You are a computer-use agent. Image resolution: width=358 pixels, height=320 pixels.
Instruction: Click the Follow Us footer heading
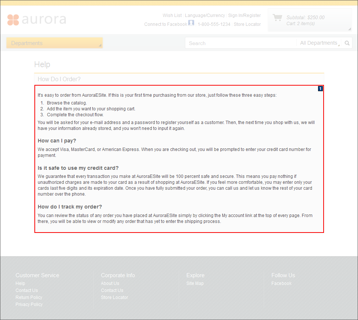coord(283,275)
